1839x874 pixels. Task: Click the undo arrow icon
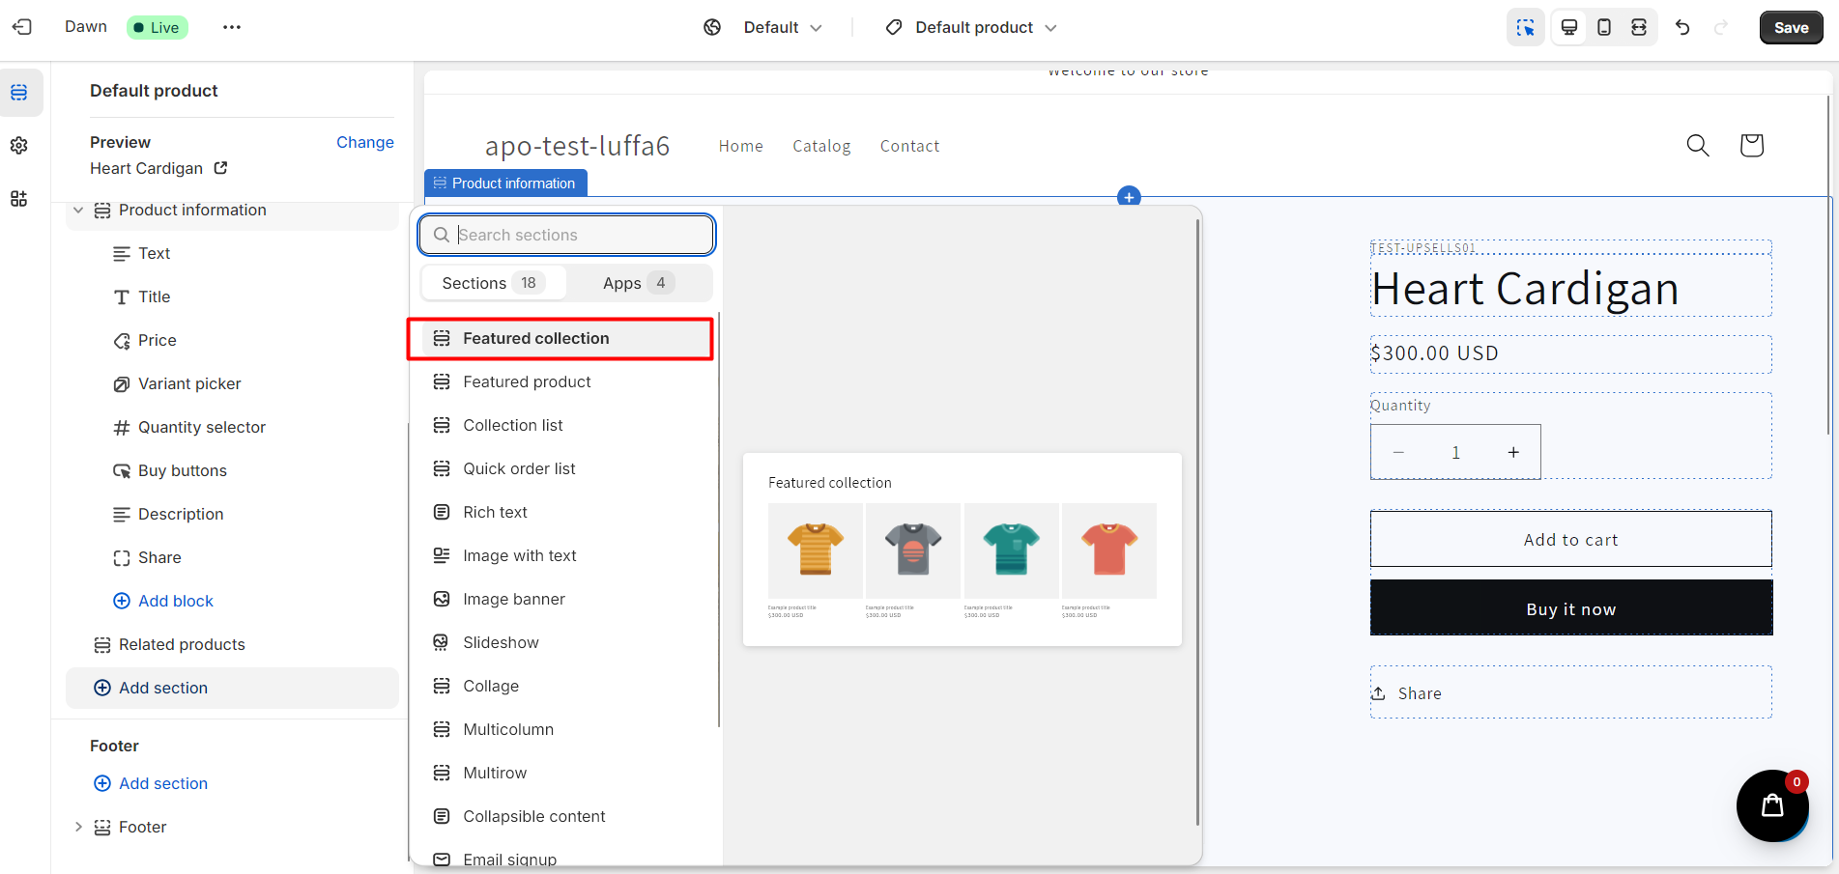tap(1682, 27)
